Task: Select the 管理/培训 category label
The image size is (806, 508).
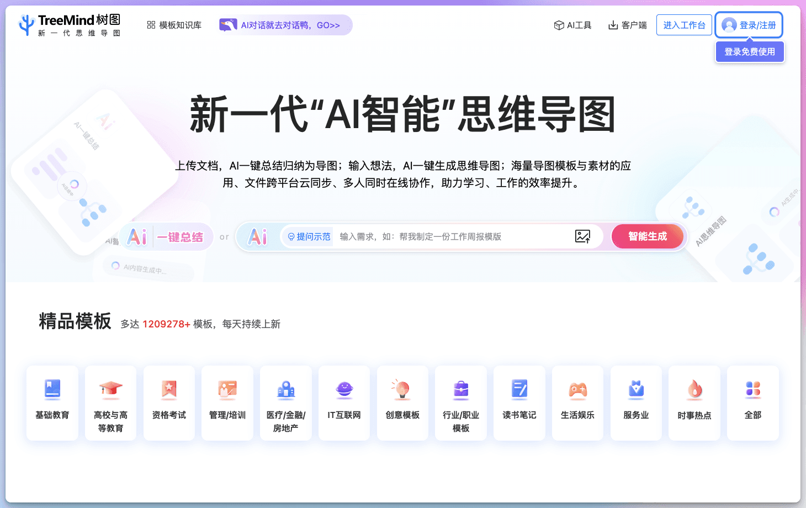Action: click(x=227, y=415)
